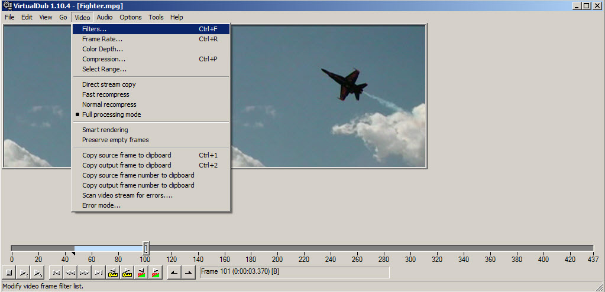
Task: Jump to the start of the video
Action: click(x=56, y=273)
